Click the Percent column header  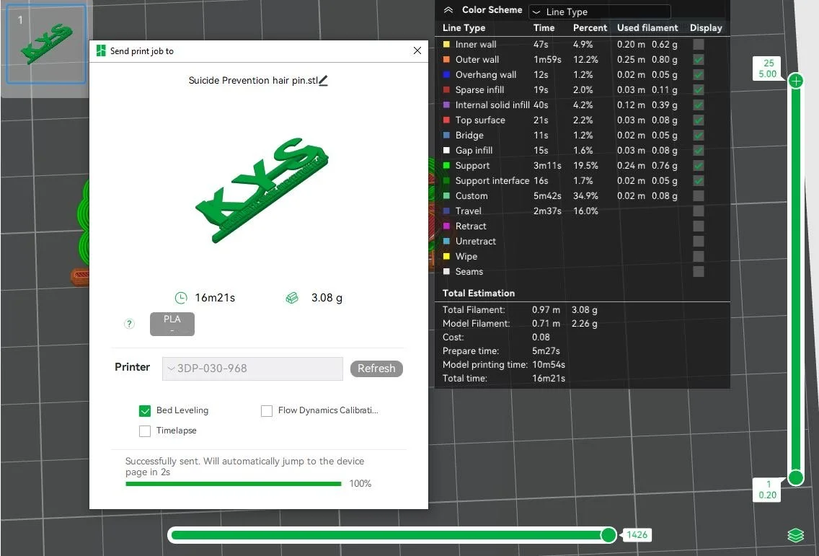590,28
